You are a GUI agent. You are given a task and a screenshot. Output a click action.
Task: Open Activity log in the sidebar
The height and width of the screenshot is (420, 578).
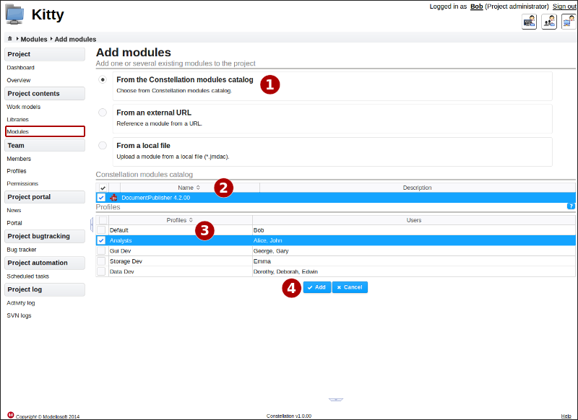[x=21, y=303]
